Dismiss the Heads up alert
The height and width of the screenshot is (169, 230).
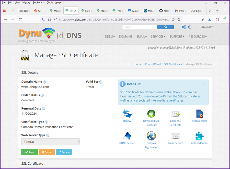coord(204,84)
